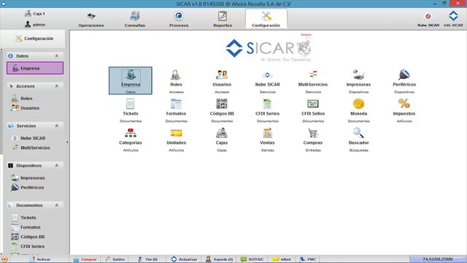Click the sidebar collapse arrow handle

(x=67, y=142)
